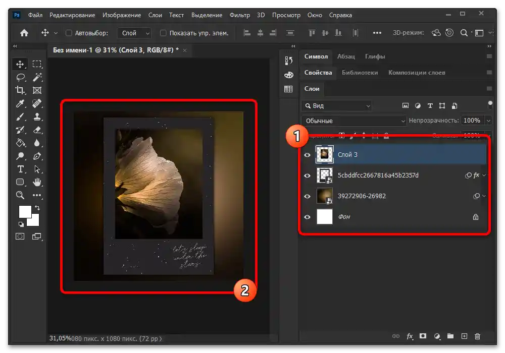Add a layer style with fx button
Viewport: 505px width, 353px height.
coord(410,336)
